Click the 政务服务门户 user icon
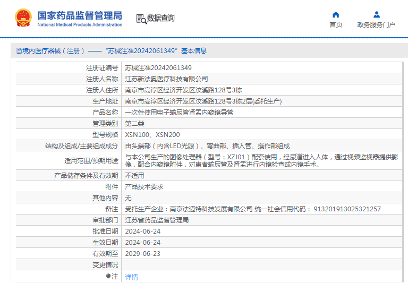The image size is (408, 283). [x=377, y=14]
